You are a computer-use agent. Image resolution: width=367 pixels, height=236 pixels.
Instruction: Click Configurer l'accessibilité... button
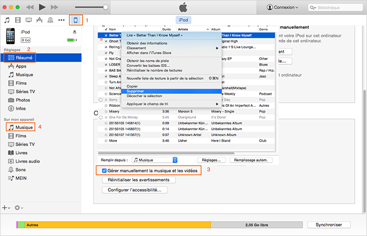coord(135,190)
